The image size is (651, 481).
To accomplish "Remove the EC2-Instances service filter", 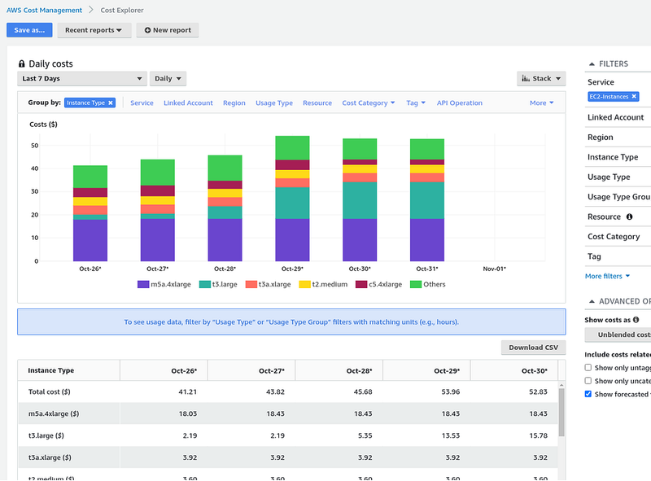I will [x=634, y=97].
